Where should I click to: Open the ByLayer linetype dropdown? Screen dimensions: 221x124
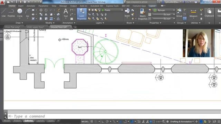point(174,19)
